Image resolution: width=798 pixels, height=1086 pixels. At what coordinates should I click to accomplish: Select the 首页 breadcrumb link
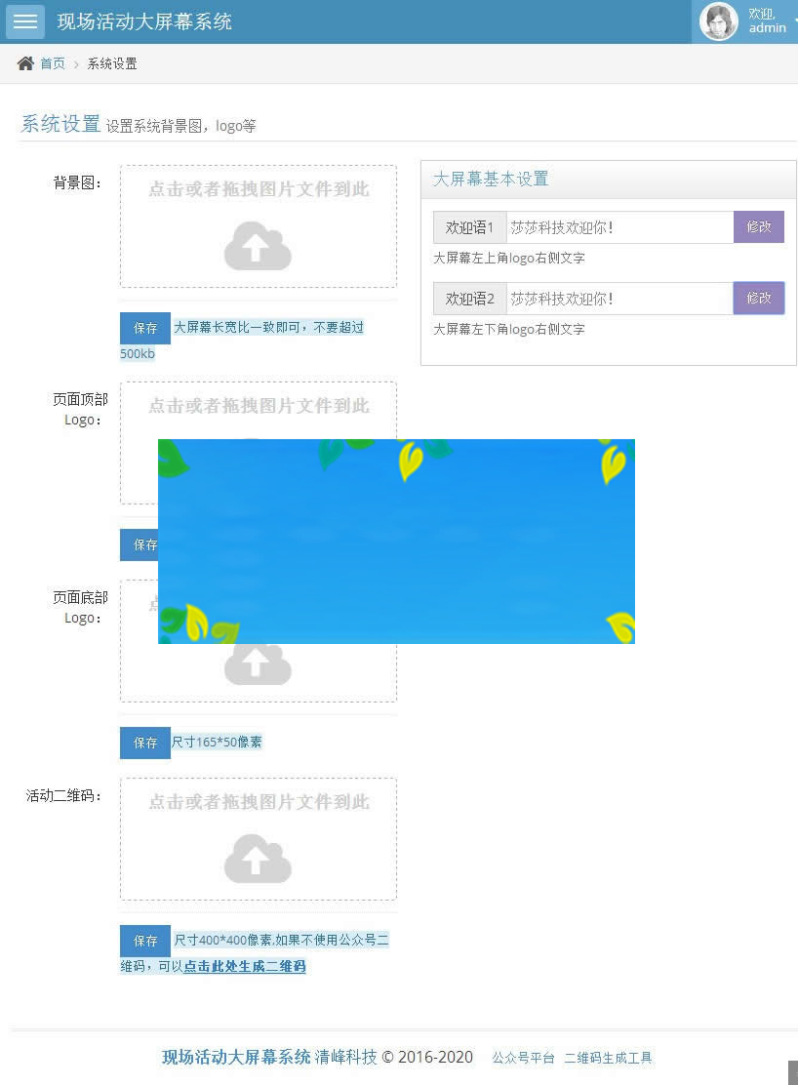pyautogui.click(x=52, y=62)
